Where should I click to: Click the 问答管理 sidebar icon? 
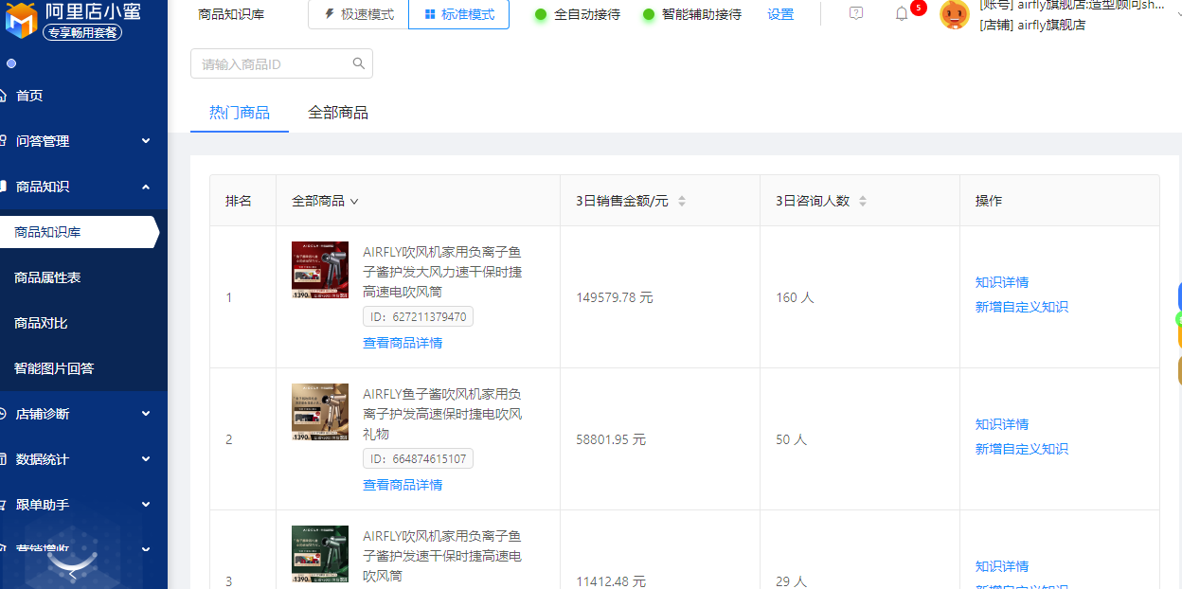3,141
